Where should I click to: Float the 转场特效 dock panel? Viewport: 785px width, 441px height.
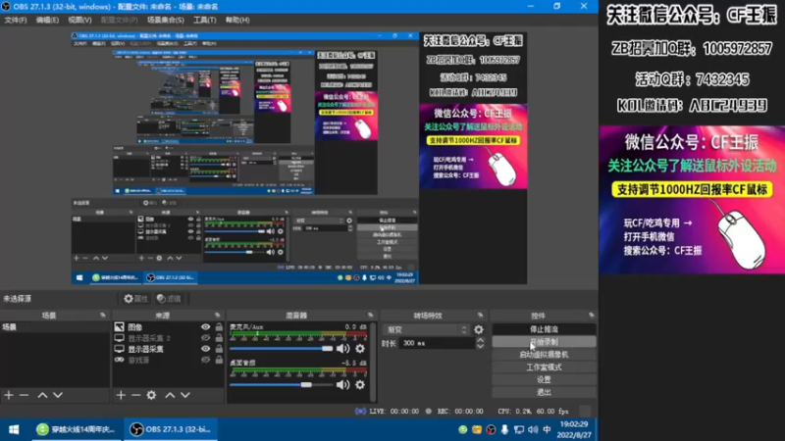[x=480, y=316]
